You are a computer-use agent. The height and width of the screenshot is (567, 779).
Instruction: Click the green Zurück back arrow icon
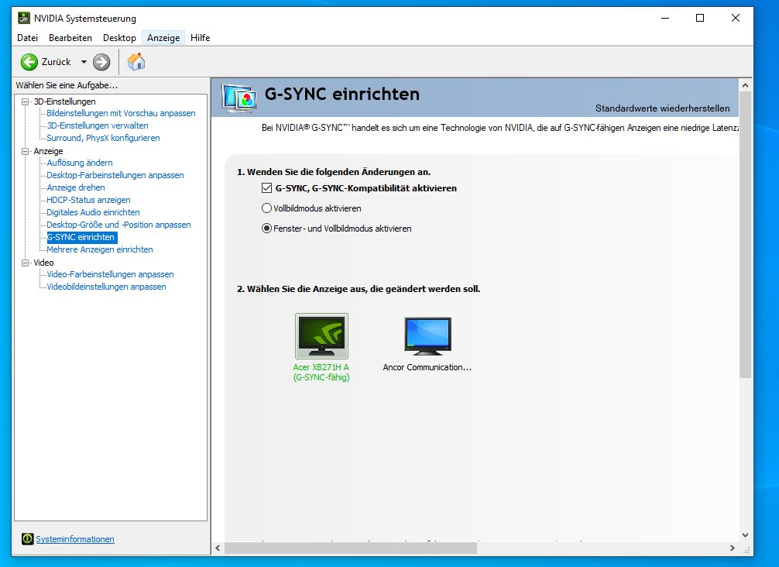(x=29, y=62)
